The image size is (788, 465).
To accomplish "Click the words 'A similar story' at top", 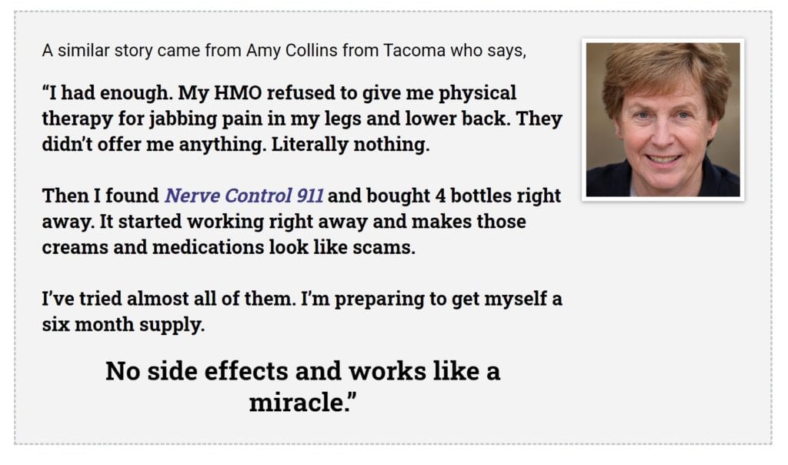I will pos(96,50).
